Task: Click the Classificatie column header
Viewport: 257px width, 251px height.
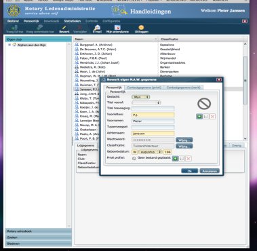Action: [x=201, y=39]
